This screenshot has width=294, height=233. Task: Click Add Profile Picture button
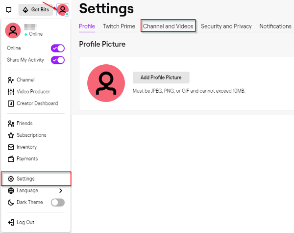(161, 78)
